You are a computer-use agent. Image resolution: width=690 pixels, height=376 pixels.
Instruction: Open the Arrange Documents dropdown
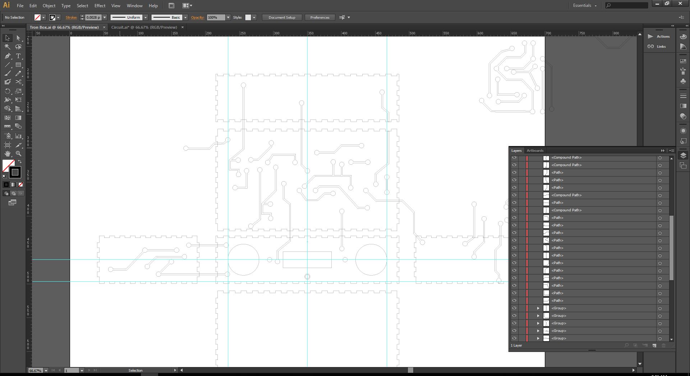pyautogui.click(x=187, y=6)
